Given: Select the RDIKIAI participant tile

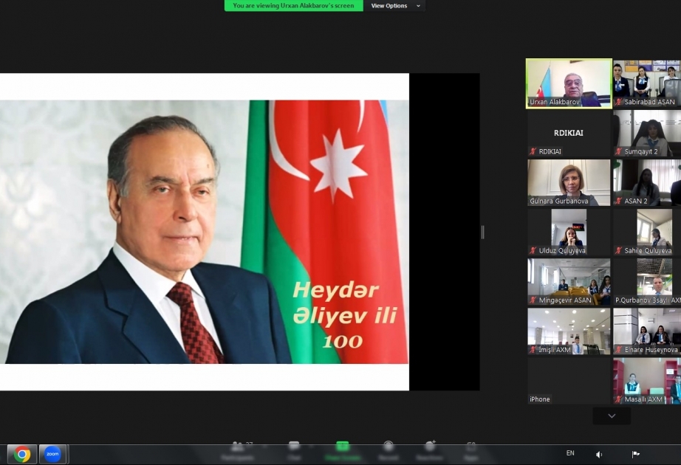Looking at the screenshot, I should click(569, 134).
